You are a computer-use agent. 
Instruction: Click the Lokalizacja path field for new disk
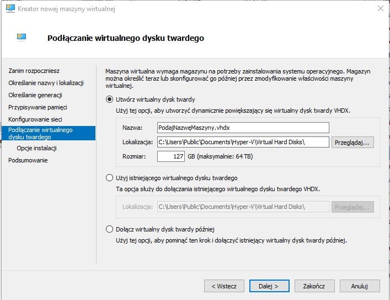coord(243,142)
